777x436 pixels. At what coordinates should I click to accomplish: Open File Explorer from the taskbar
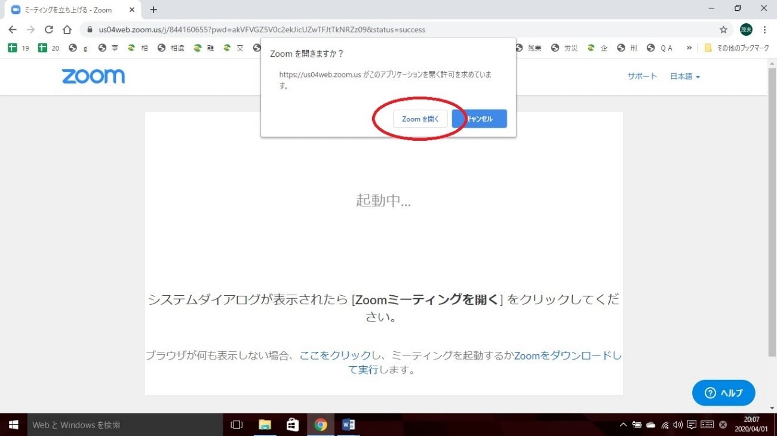[265, 425]
